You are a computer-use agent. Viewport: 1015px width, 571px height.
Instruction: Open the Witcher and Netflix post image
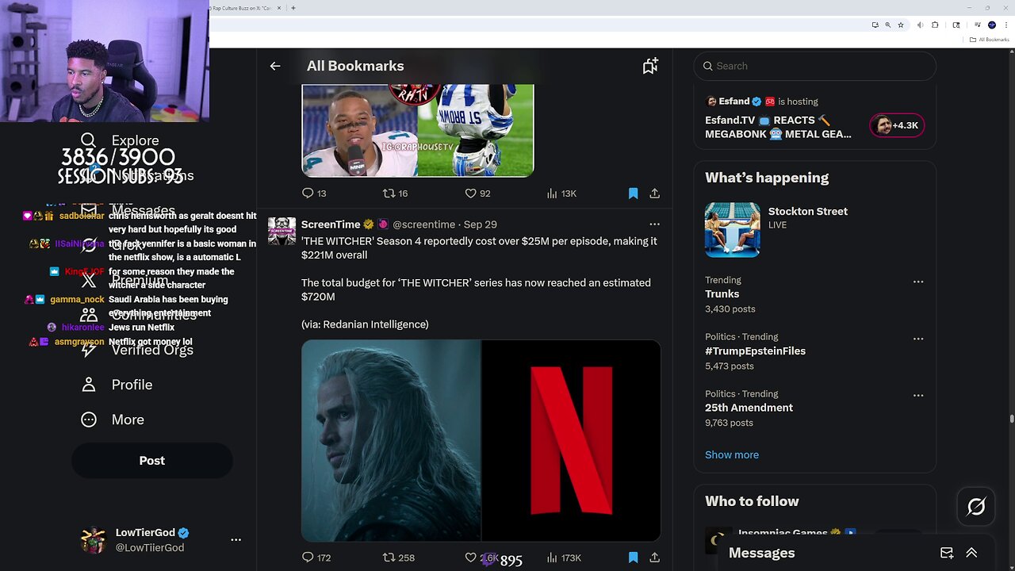point(481,441)
